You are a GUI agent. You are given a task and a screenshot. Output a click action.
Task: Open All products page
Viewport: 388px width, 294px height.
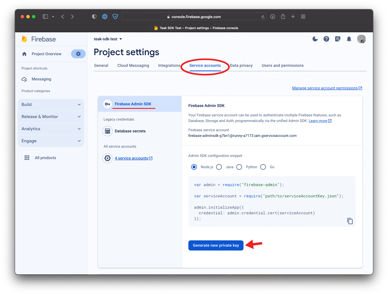45,158
